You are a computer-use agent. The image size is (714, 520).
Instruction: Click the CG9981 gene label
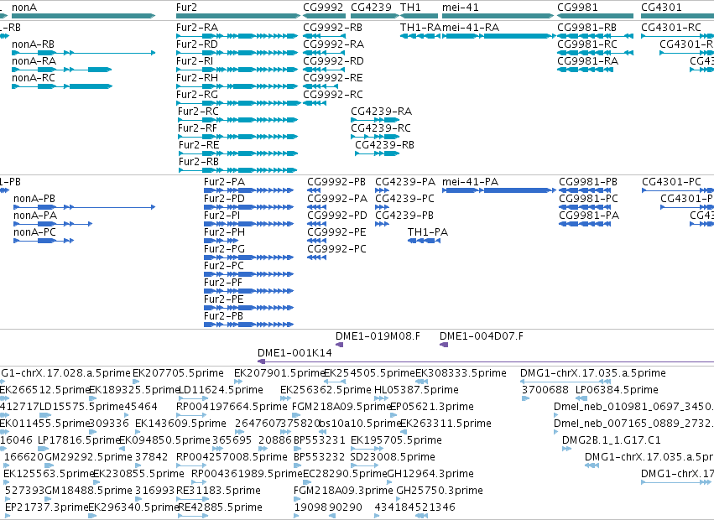pos(577,8)
